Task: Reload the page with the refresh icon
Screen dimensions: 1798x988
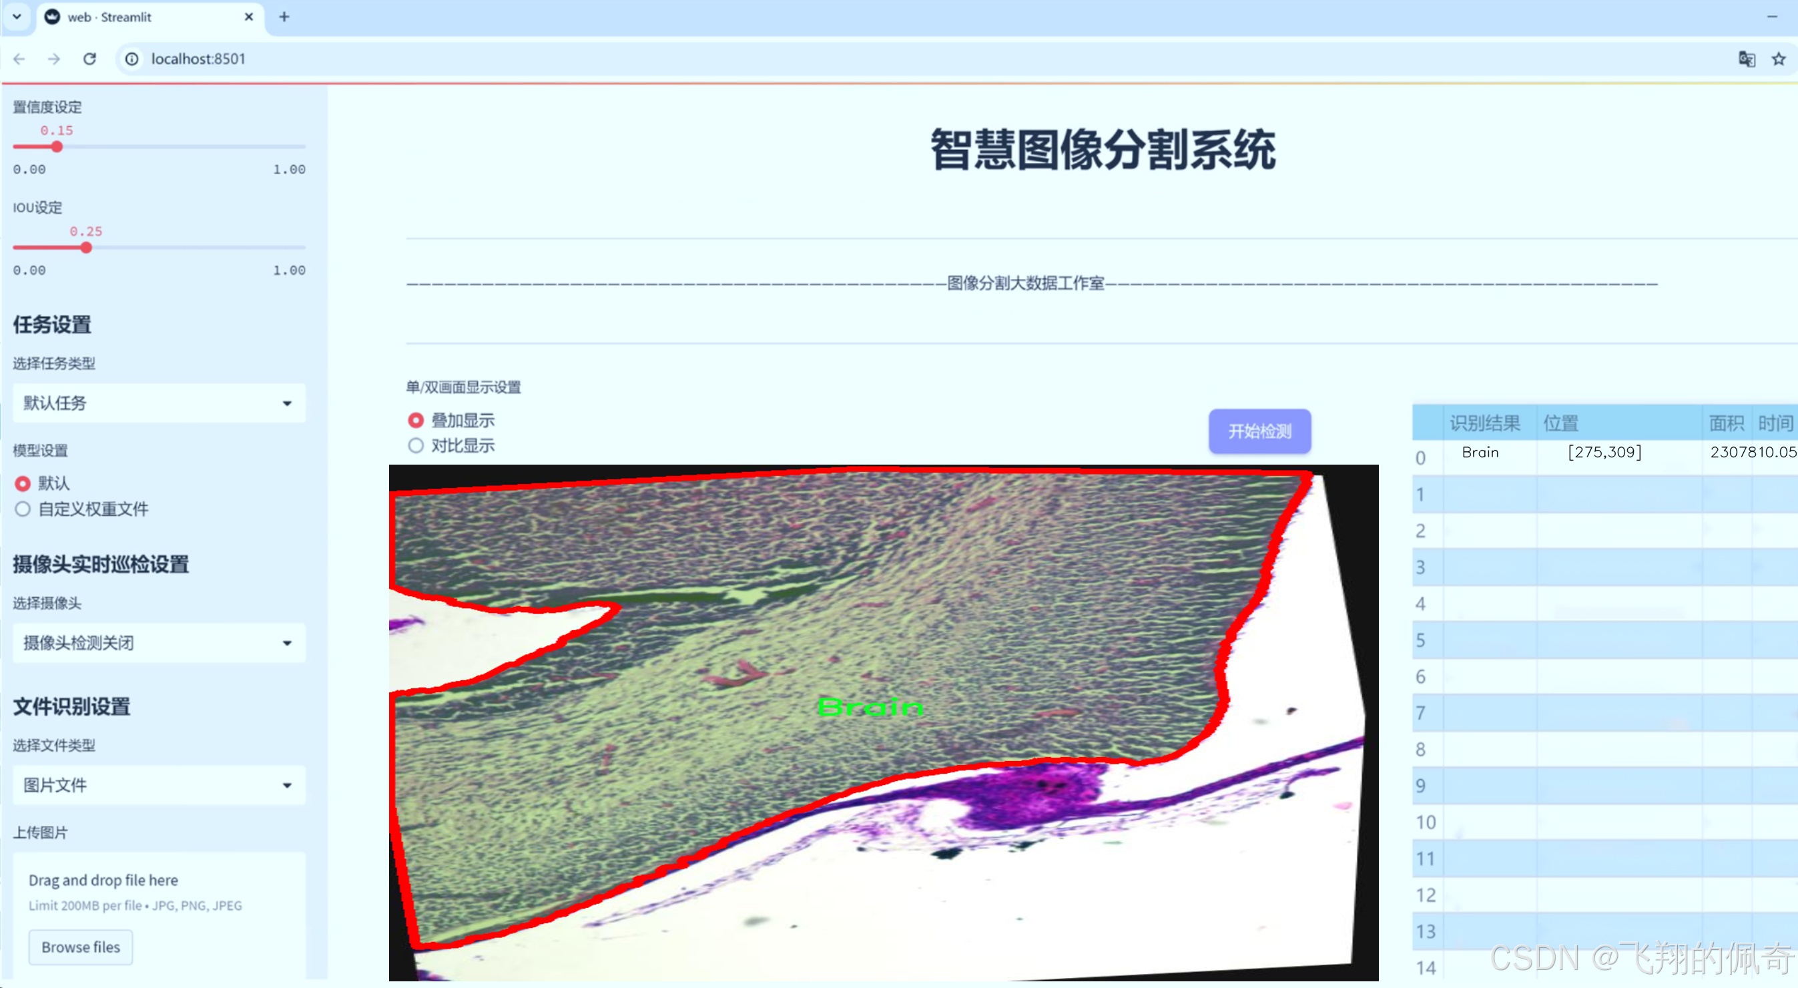Action: click(89, 59)
